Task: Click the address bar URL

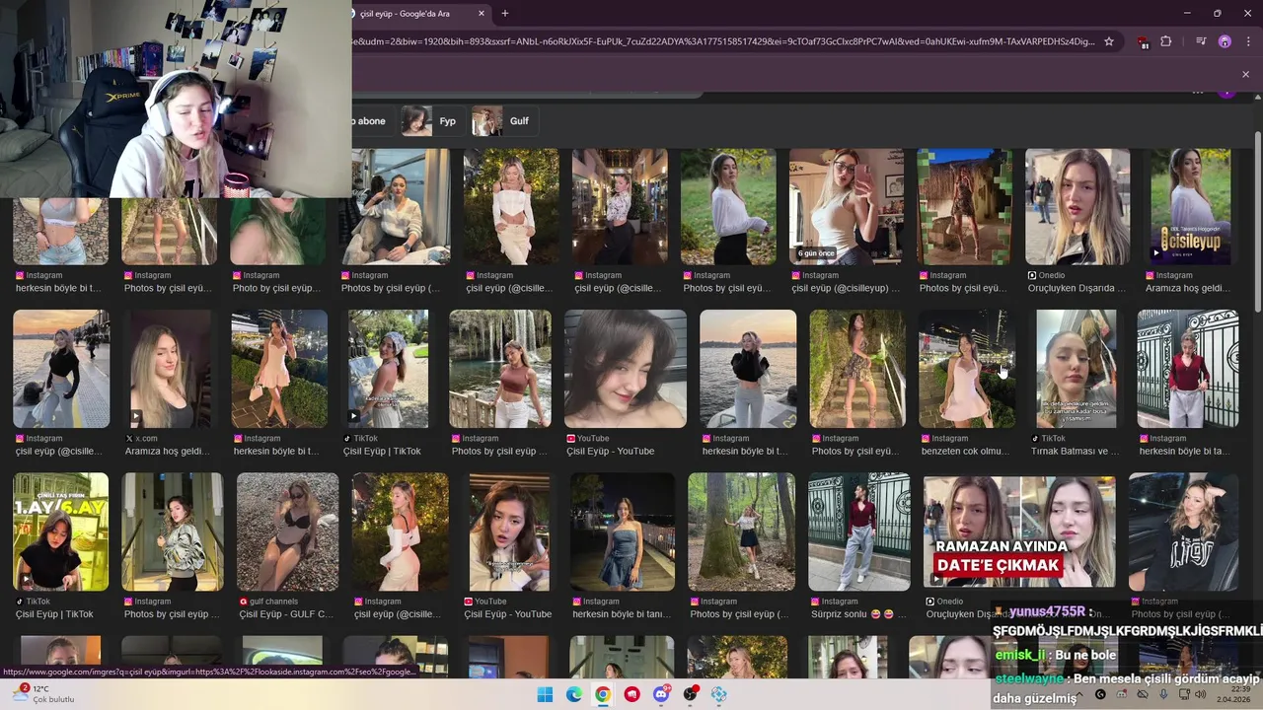Action: coord(723,41)
